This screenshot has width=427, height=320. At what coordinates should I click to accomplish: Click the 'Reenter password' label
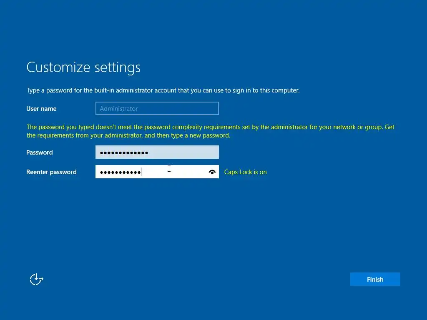tap(51, 172)
